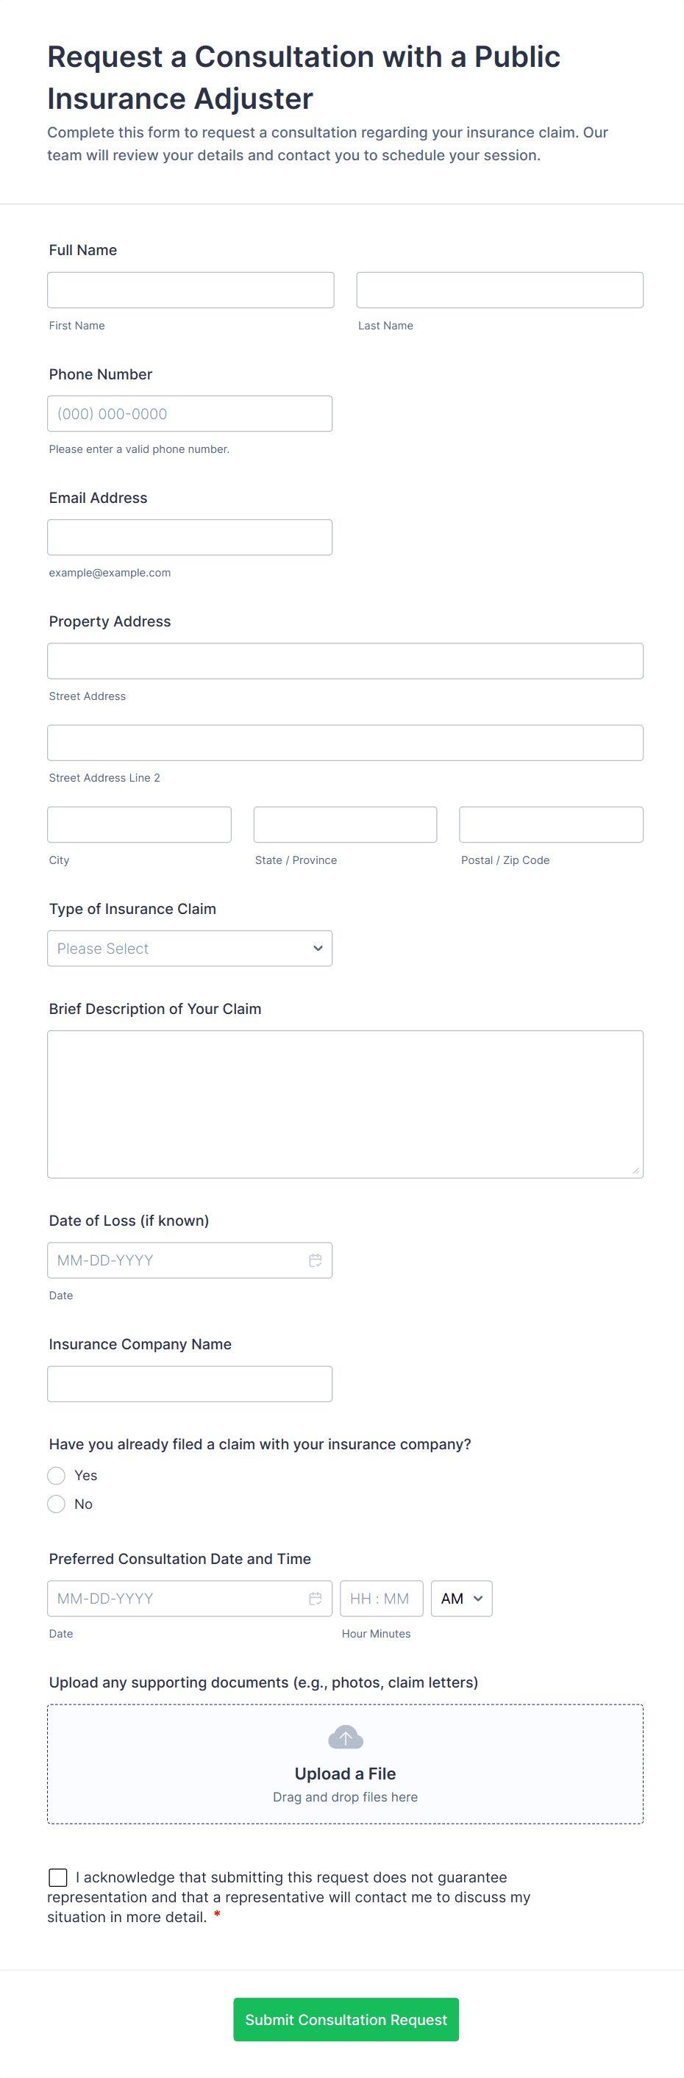Click the cloud upload icon
684x2078 pixels.
[x=345, y=1737]
